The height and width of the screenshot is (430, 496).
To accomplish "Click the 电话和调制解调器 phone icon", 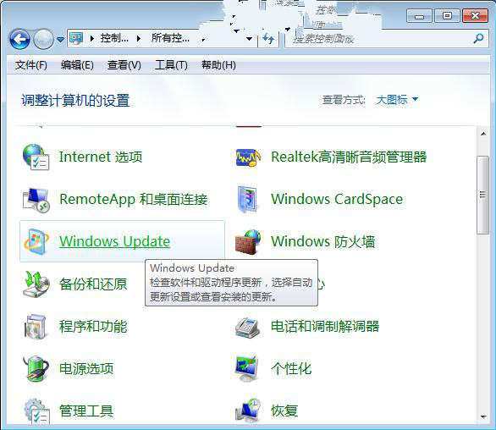I will pyautogui.click(x=248, y=328).
